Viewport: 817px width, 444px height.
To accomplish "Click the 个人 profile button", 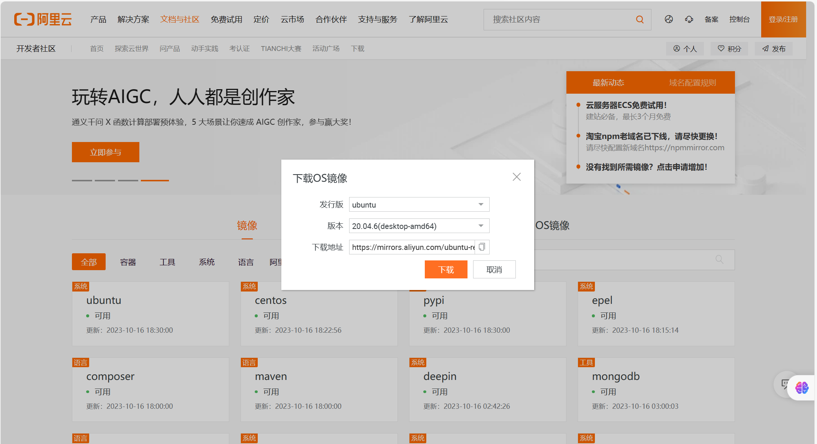I will pos(685,49).
